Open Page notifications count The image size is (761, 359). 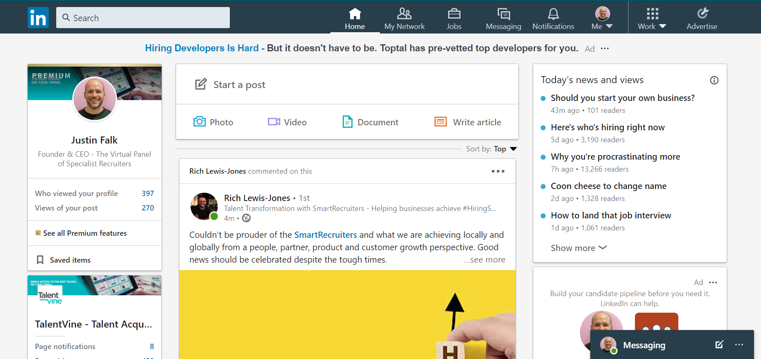[152, 347]
